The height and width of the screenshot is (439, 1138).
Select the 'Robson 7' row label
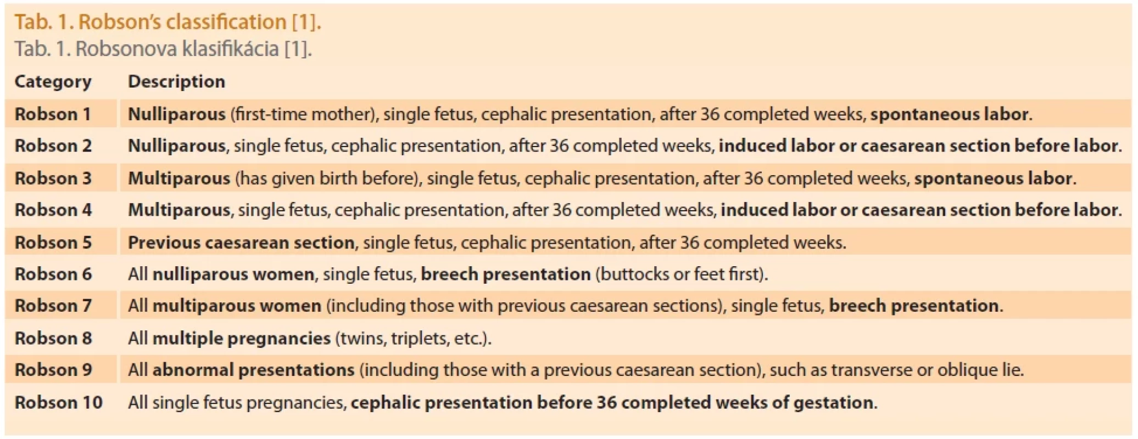[x=53, y=306]
